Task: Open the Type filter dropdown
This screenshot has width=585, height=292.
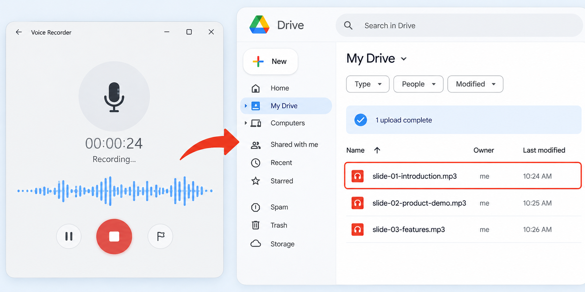Action: [x=368, y=84]
